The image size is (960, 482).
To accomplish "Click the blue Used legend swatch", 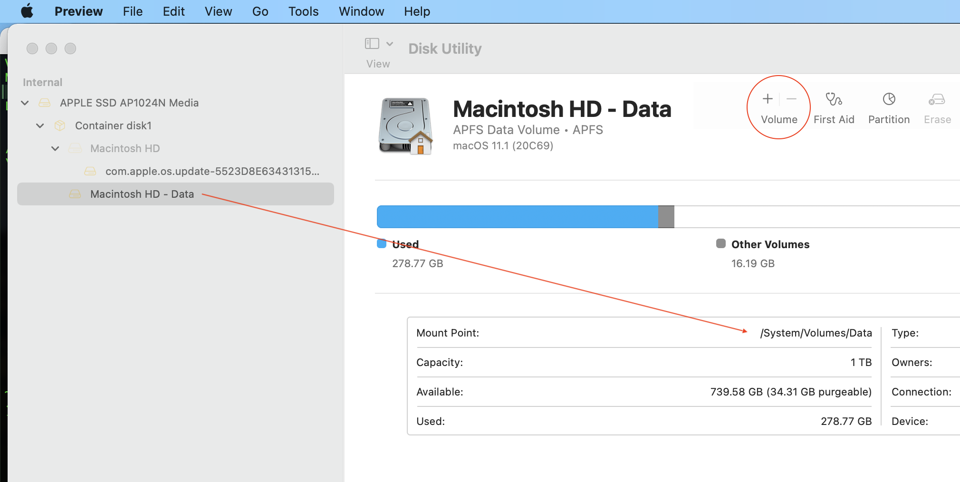I will click(x=382, y=244).
